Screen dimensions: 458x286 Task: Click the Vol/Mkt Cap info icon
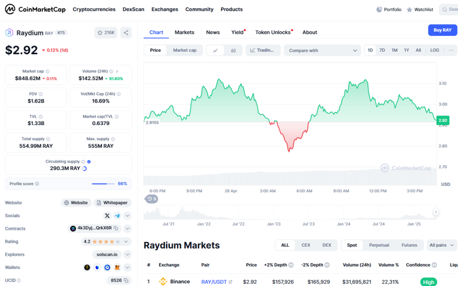(x=119, y=94)
